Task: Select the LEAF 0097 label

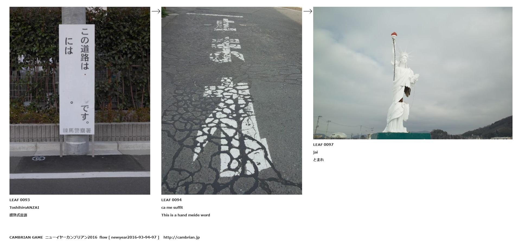Action: pyautogui.click(x=323, y=145)
